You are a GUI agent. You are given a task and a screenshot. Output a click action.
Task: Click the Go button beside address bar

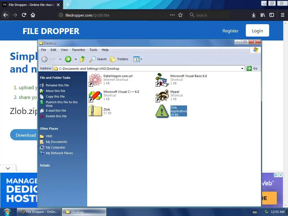pos(252,68)
